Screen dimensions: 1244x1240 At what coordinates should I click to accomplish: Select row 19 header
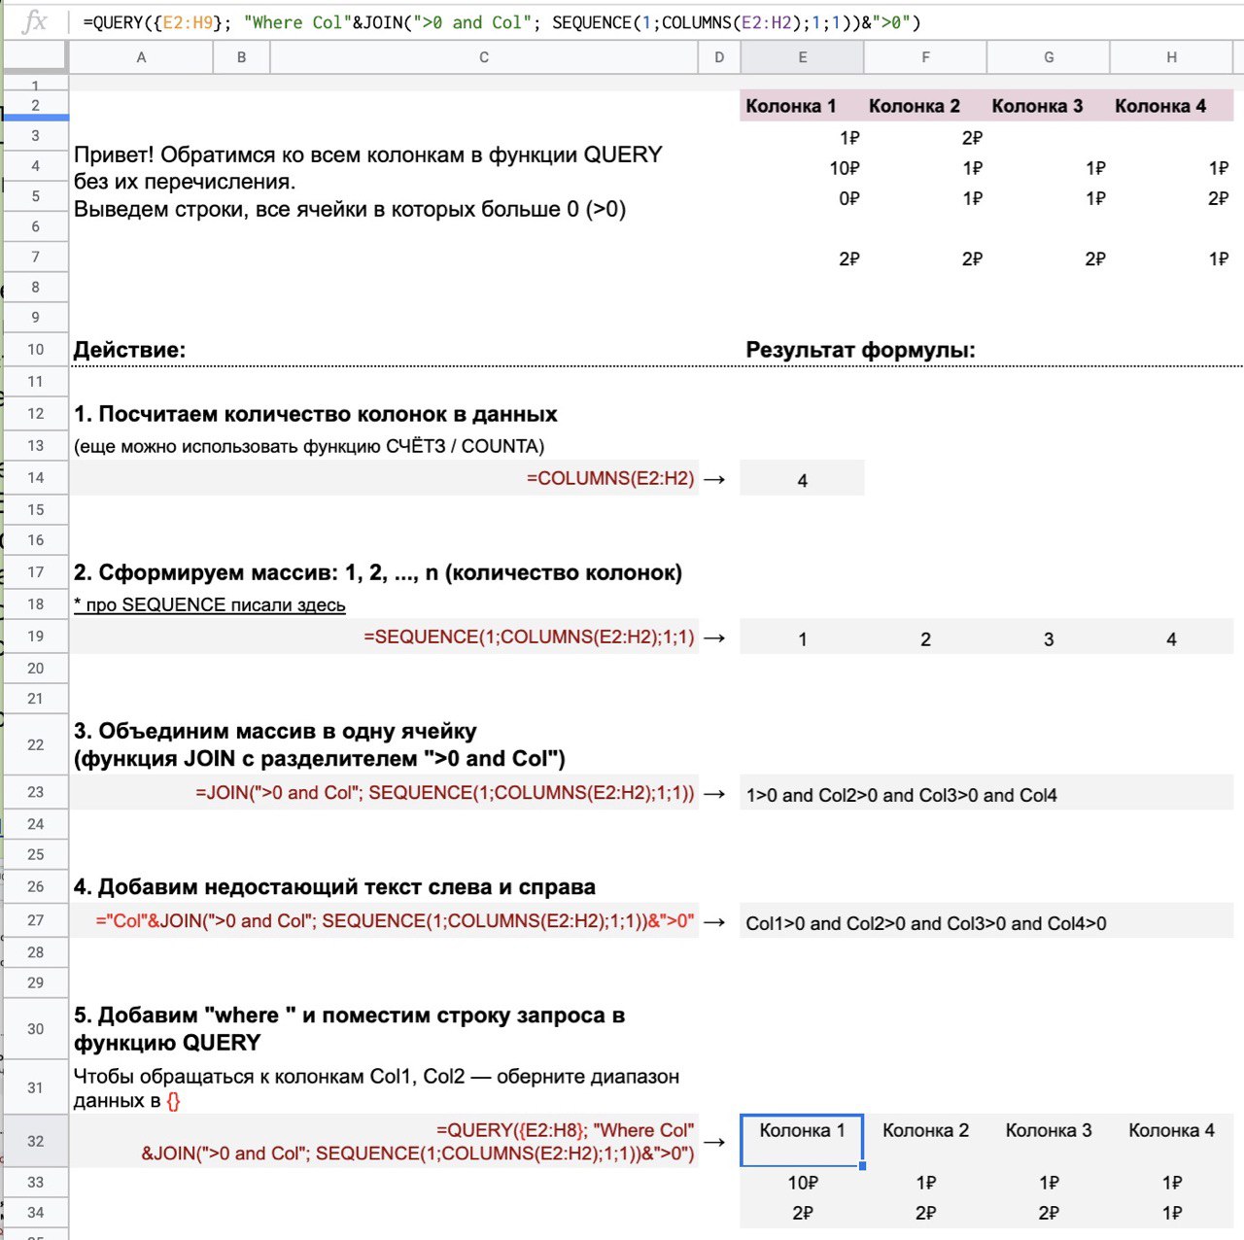(36, 637)
